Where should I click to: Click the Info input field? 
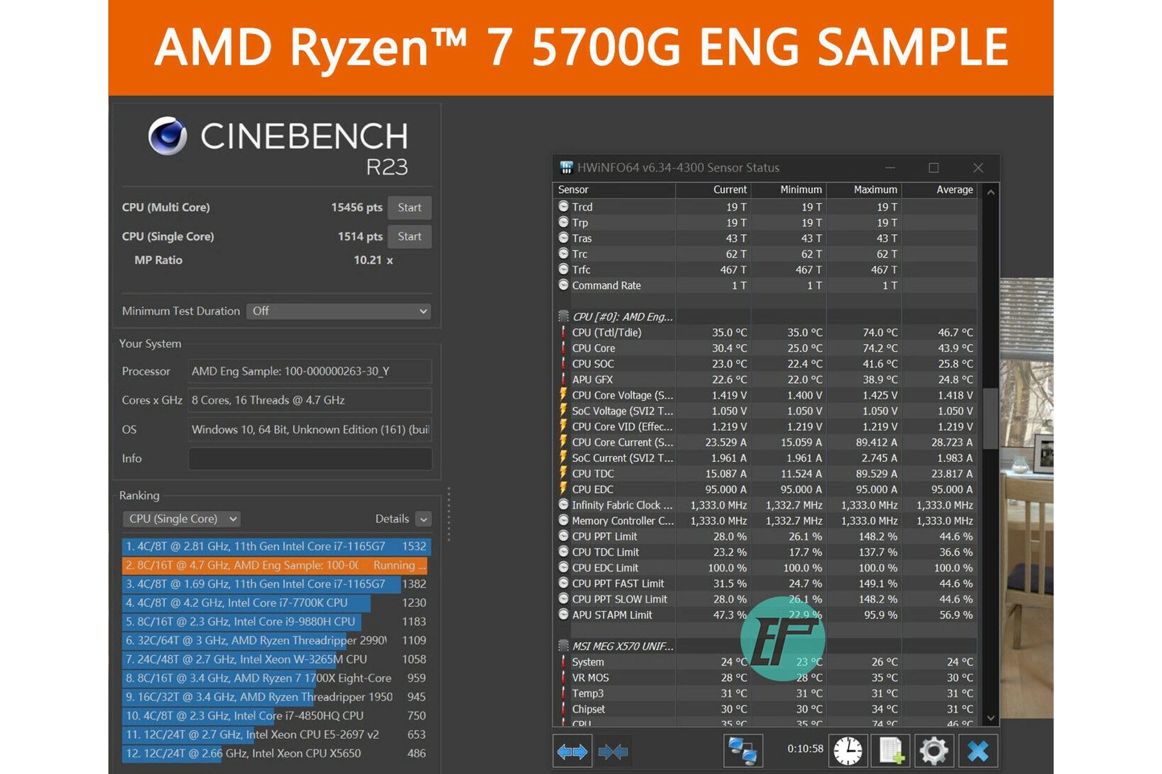(x=310, y=458)
